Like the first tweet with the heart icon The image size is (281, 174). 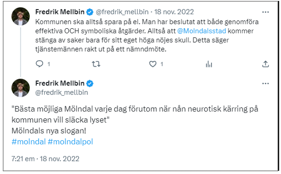(x=153, y=64)
